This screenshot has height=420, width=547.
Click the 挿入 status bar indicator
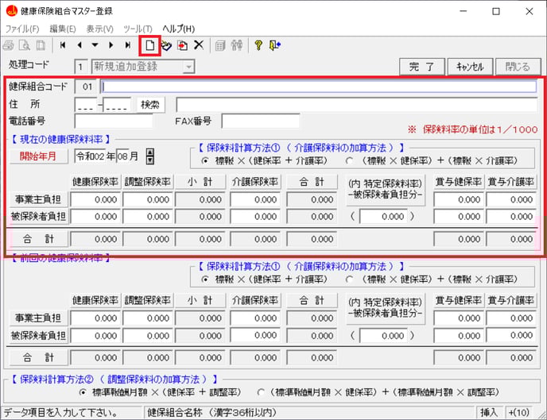(x=489, y=413)
